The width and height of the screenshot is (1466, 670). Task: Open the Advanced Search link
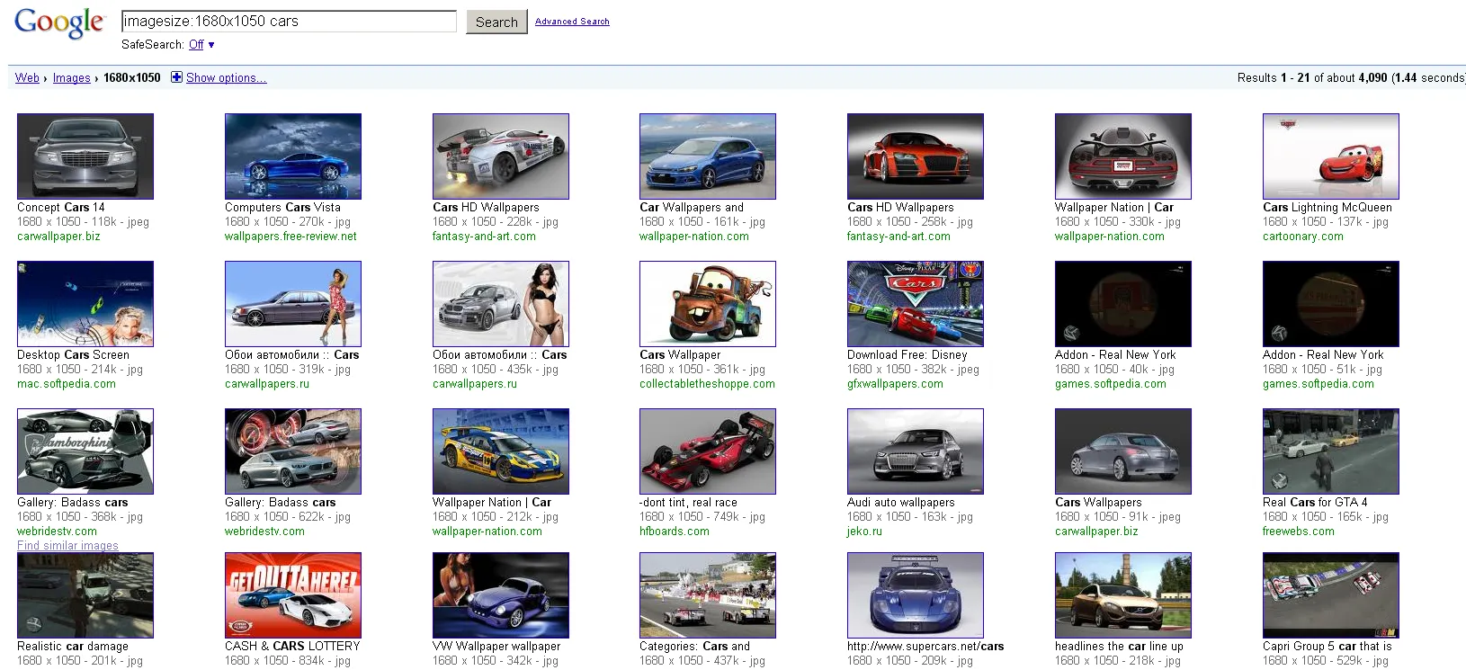tap(572, 22)
